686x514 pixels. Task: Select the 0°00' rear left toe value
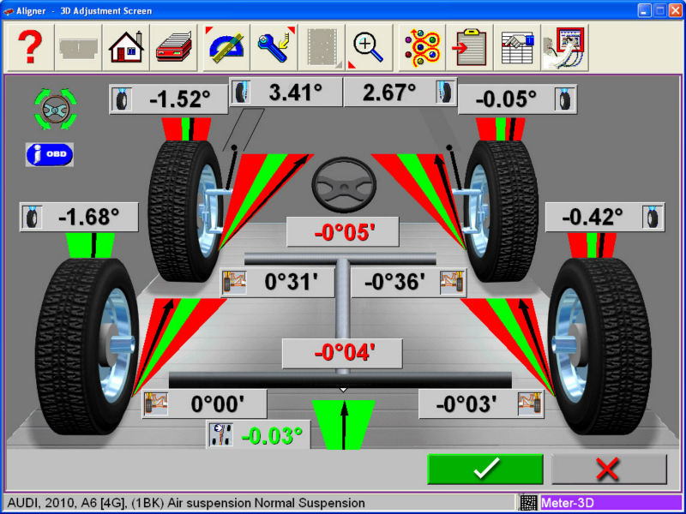[218, 403]
